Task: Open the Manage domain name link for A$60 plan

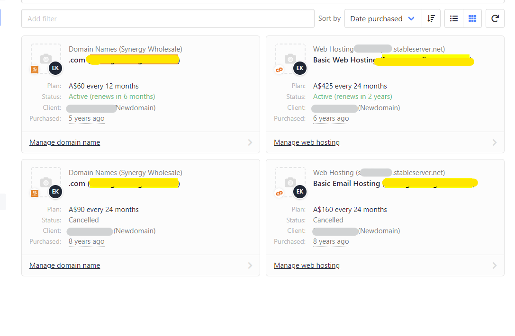Action: click(x=64, y=142)
